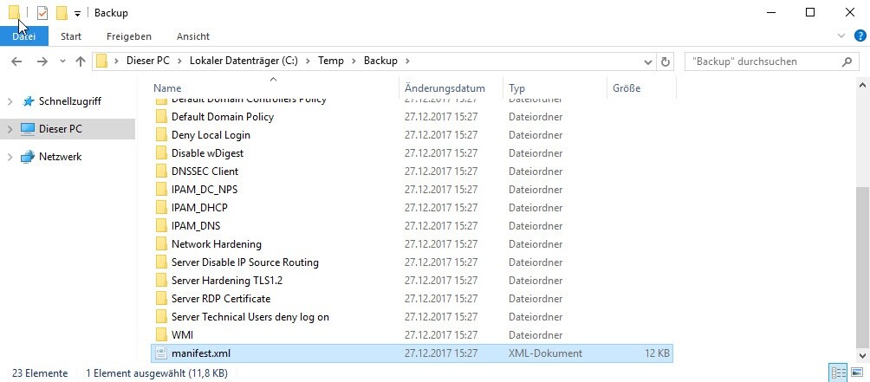The height and width of the screenshot is (382, 870).
Task: Open the Freigeben ribbon tab
Action: click(x=128, y=36)
